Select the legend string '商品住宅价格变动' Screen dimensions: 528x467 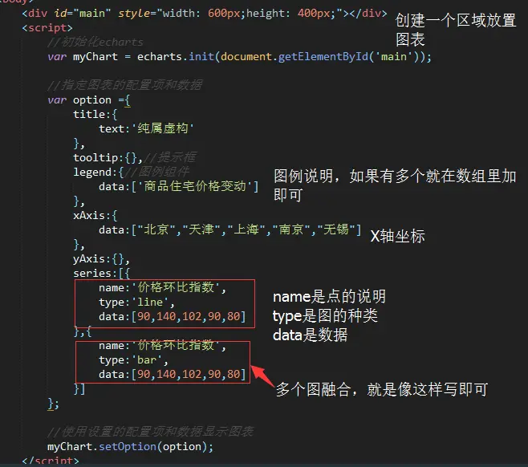(x=195, y=186)
